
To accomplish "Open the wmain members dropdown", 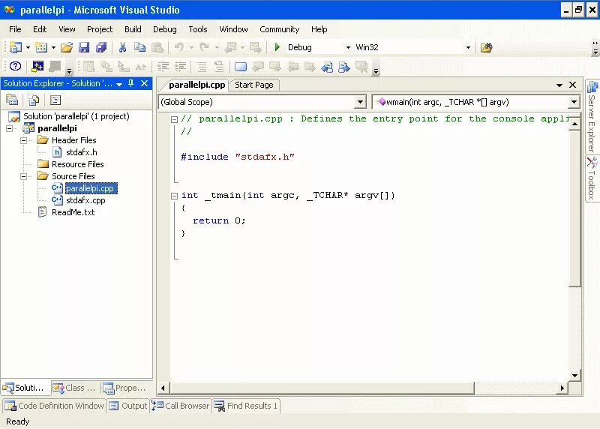I will click(x=574, y=102).
